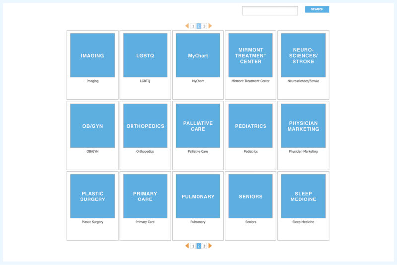Screen dimensions: 397x265
Task: Open the PULMONARY category tile
Action: pyautogui.click(x=198, y=196)
